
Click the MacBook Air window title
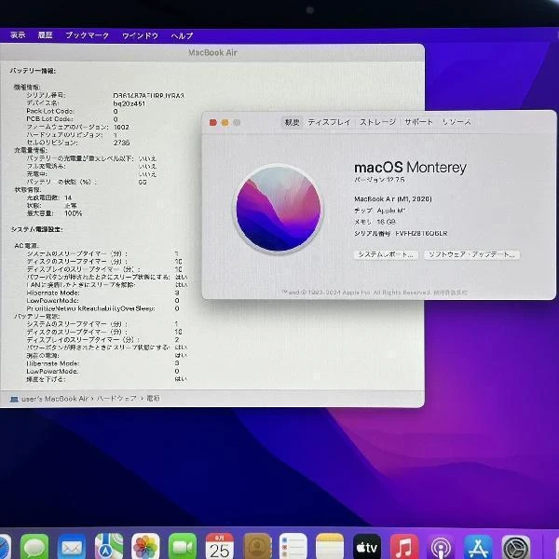coord(212,53)
